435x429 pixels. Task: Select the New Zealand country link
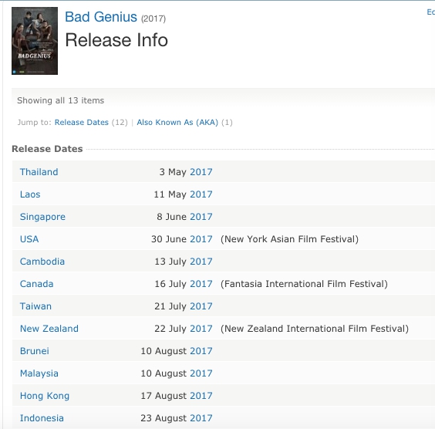[49, 329]
